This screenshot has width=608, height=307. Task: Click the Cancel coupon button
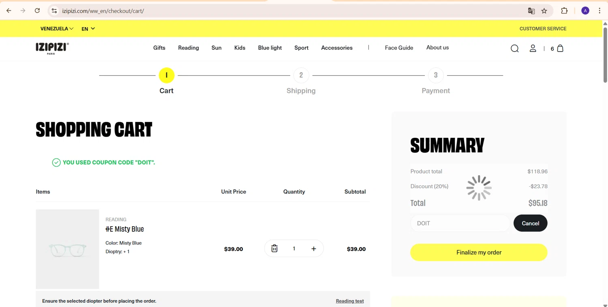[530, 223]
